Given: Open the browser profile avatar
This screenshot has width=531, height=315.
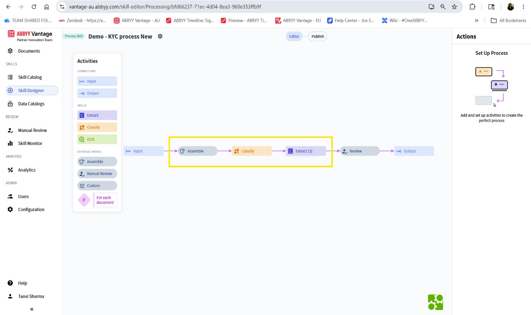Looking at the screenshot, I should pyautogui.click(x=511, y=6).
